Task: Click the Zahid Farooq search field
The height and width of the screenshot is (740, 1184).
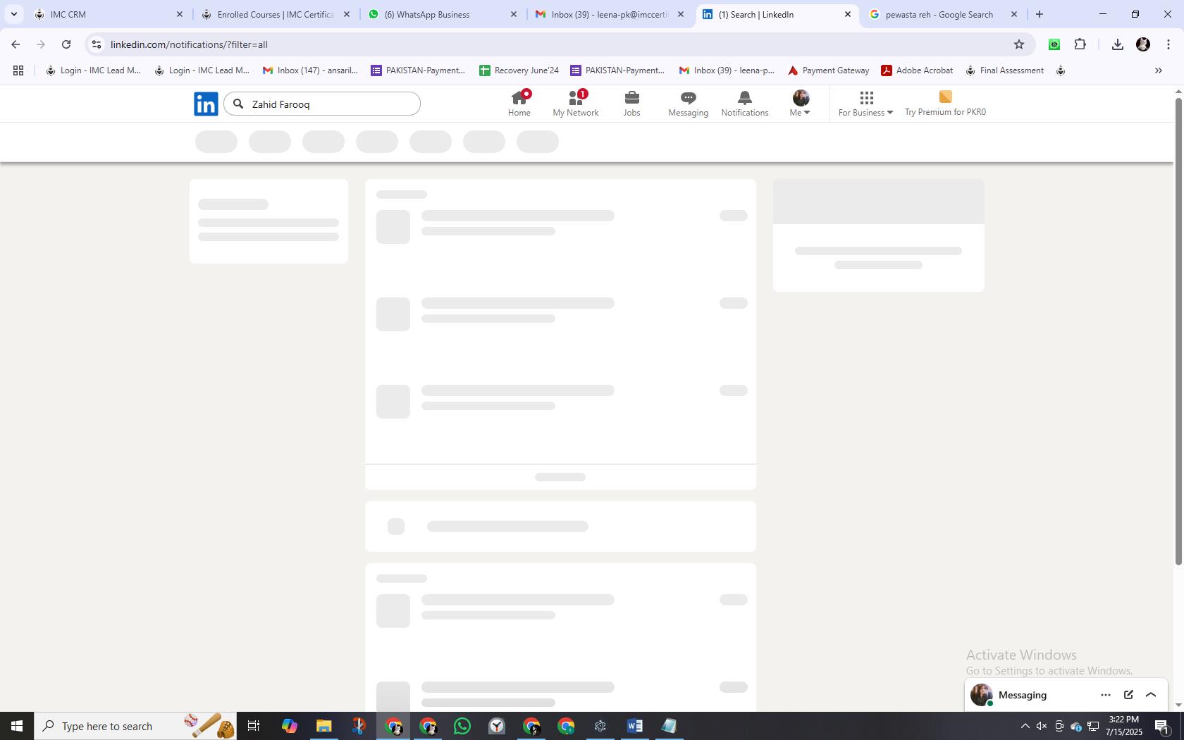Action: 322,104
